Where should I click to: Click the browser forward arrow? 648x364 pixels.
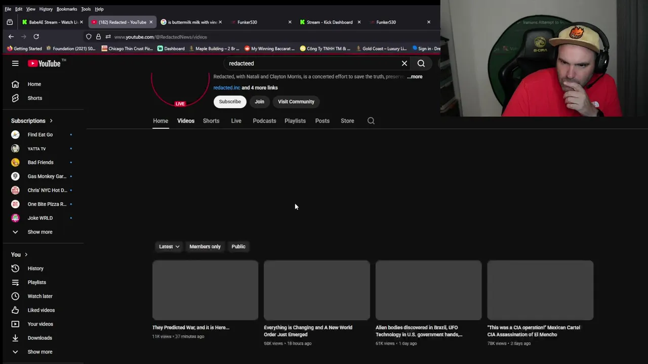23,36
